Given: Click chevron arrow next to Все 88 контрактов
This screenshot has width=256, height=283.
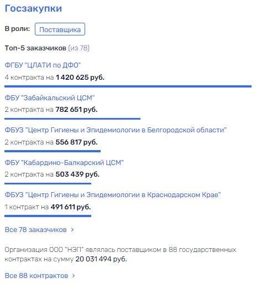Looking at the screenshot, I should click(74, 276).
